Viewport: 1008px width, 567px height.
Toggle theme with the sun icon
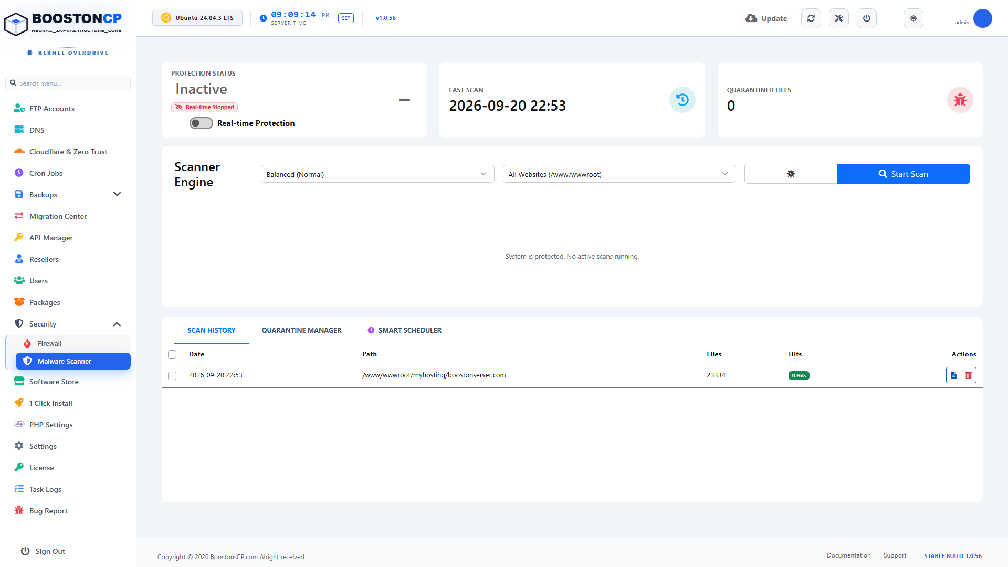[x=913, y=18]
